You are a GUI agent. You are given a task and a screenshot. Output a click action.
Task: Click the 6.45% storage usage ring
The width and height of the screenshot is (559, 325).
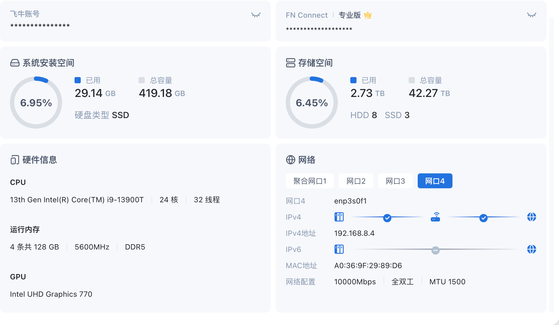pos(311,103)
